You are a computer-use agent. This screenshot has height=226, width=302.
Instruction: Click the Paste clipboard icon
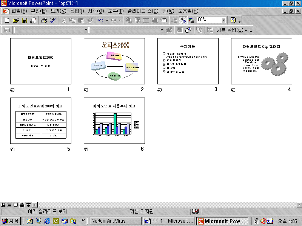81,20
